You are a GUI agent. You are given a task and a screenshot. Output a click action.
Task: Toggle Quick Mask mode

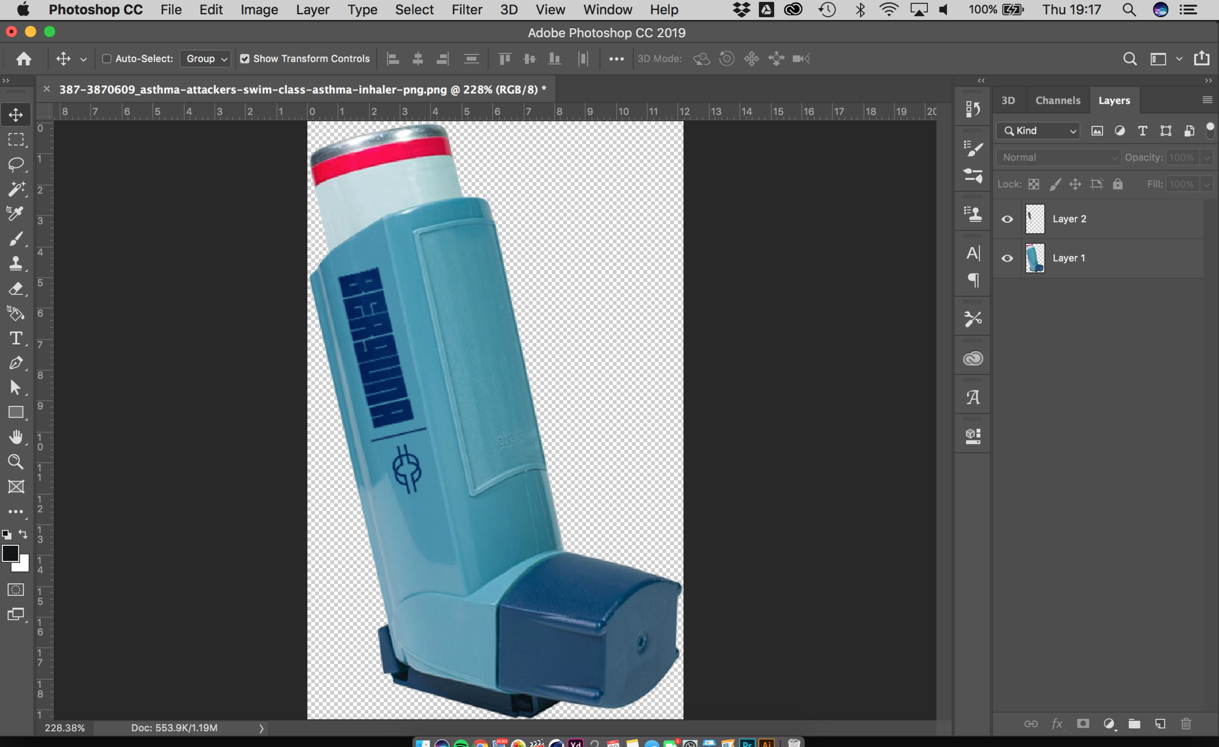coord(16,590)
